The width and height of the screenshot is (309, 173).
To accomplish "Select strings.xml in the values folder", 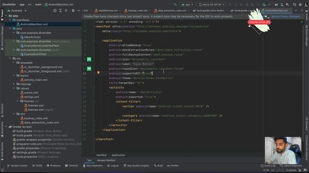I will pos(31,97).
